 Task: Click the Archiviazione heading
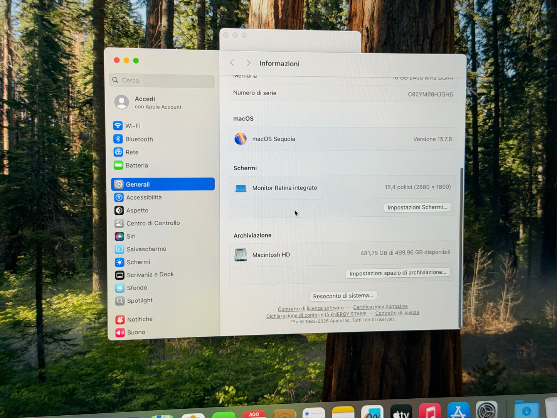[252, 235]
